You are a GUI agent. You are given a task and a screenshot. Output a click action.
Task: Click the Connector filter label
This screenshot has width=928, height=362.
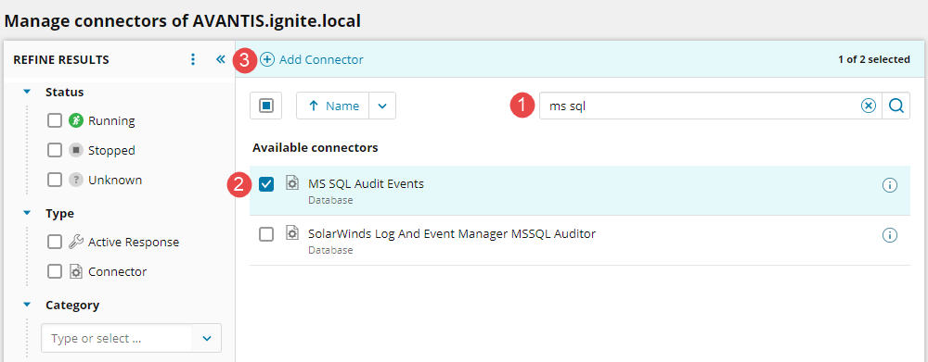click(x=118, y=271)
